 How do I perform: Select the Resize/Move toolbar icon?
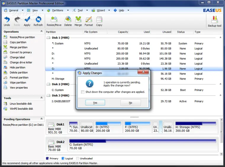54,20
